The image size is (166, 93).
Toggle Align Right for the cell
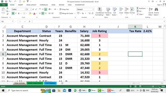[x=46, y=13]
